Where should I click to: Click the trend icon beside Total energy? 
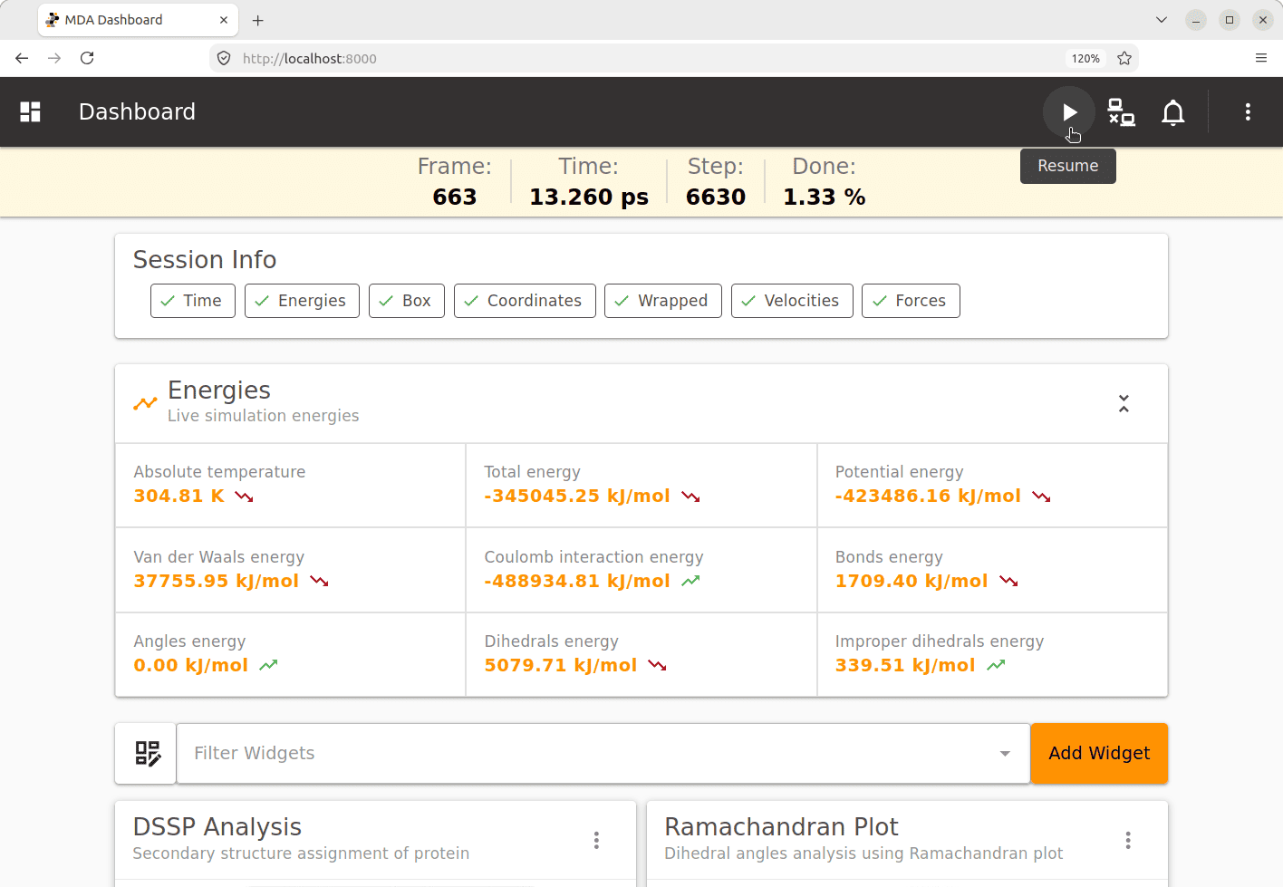tap(690, 497)
